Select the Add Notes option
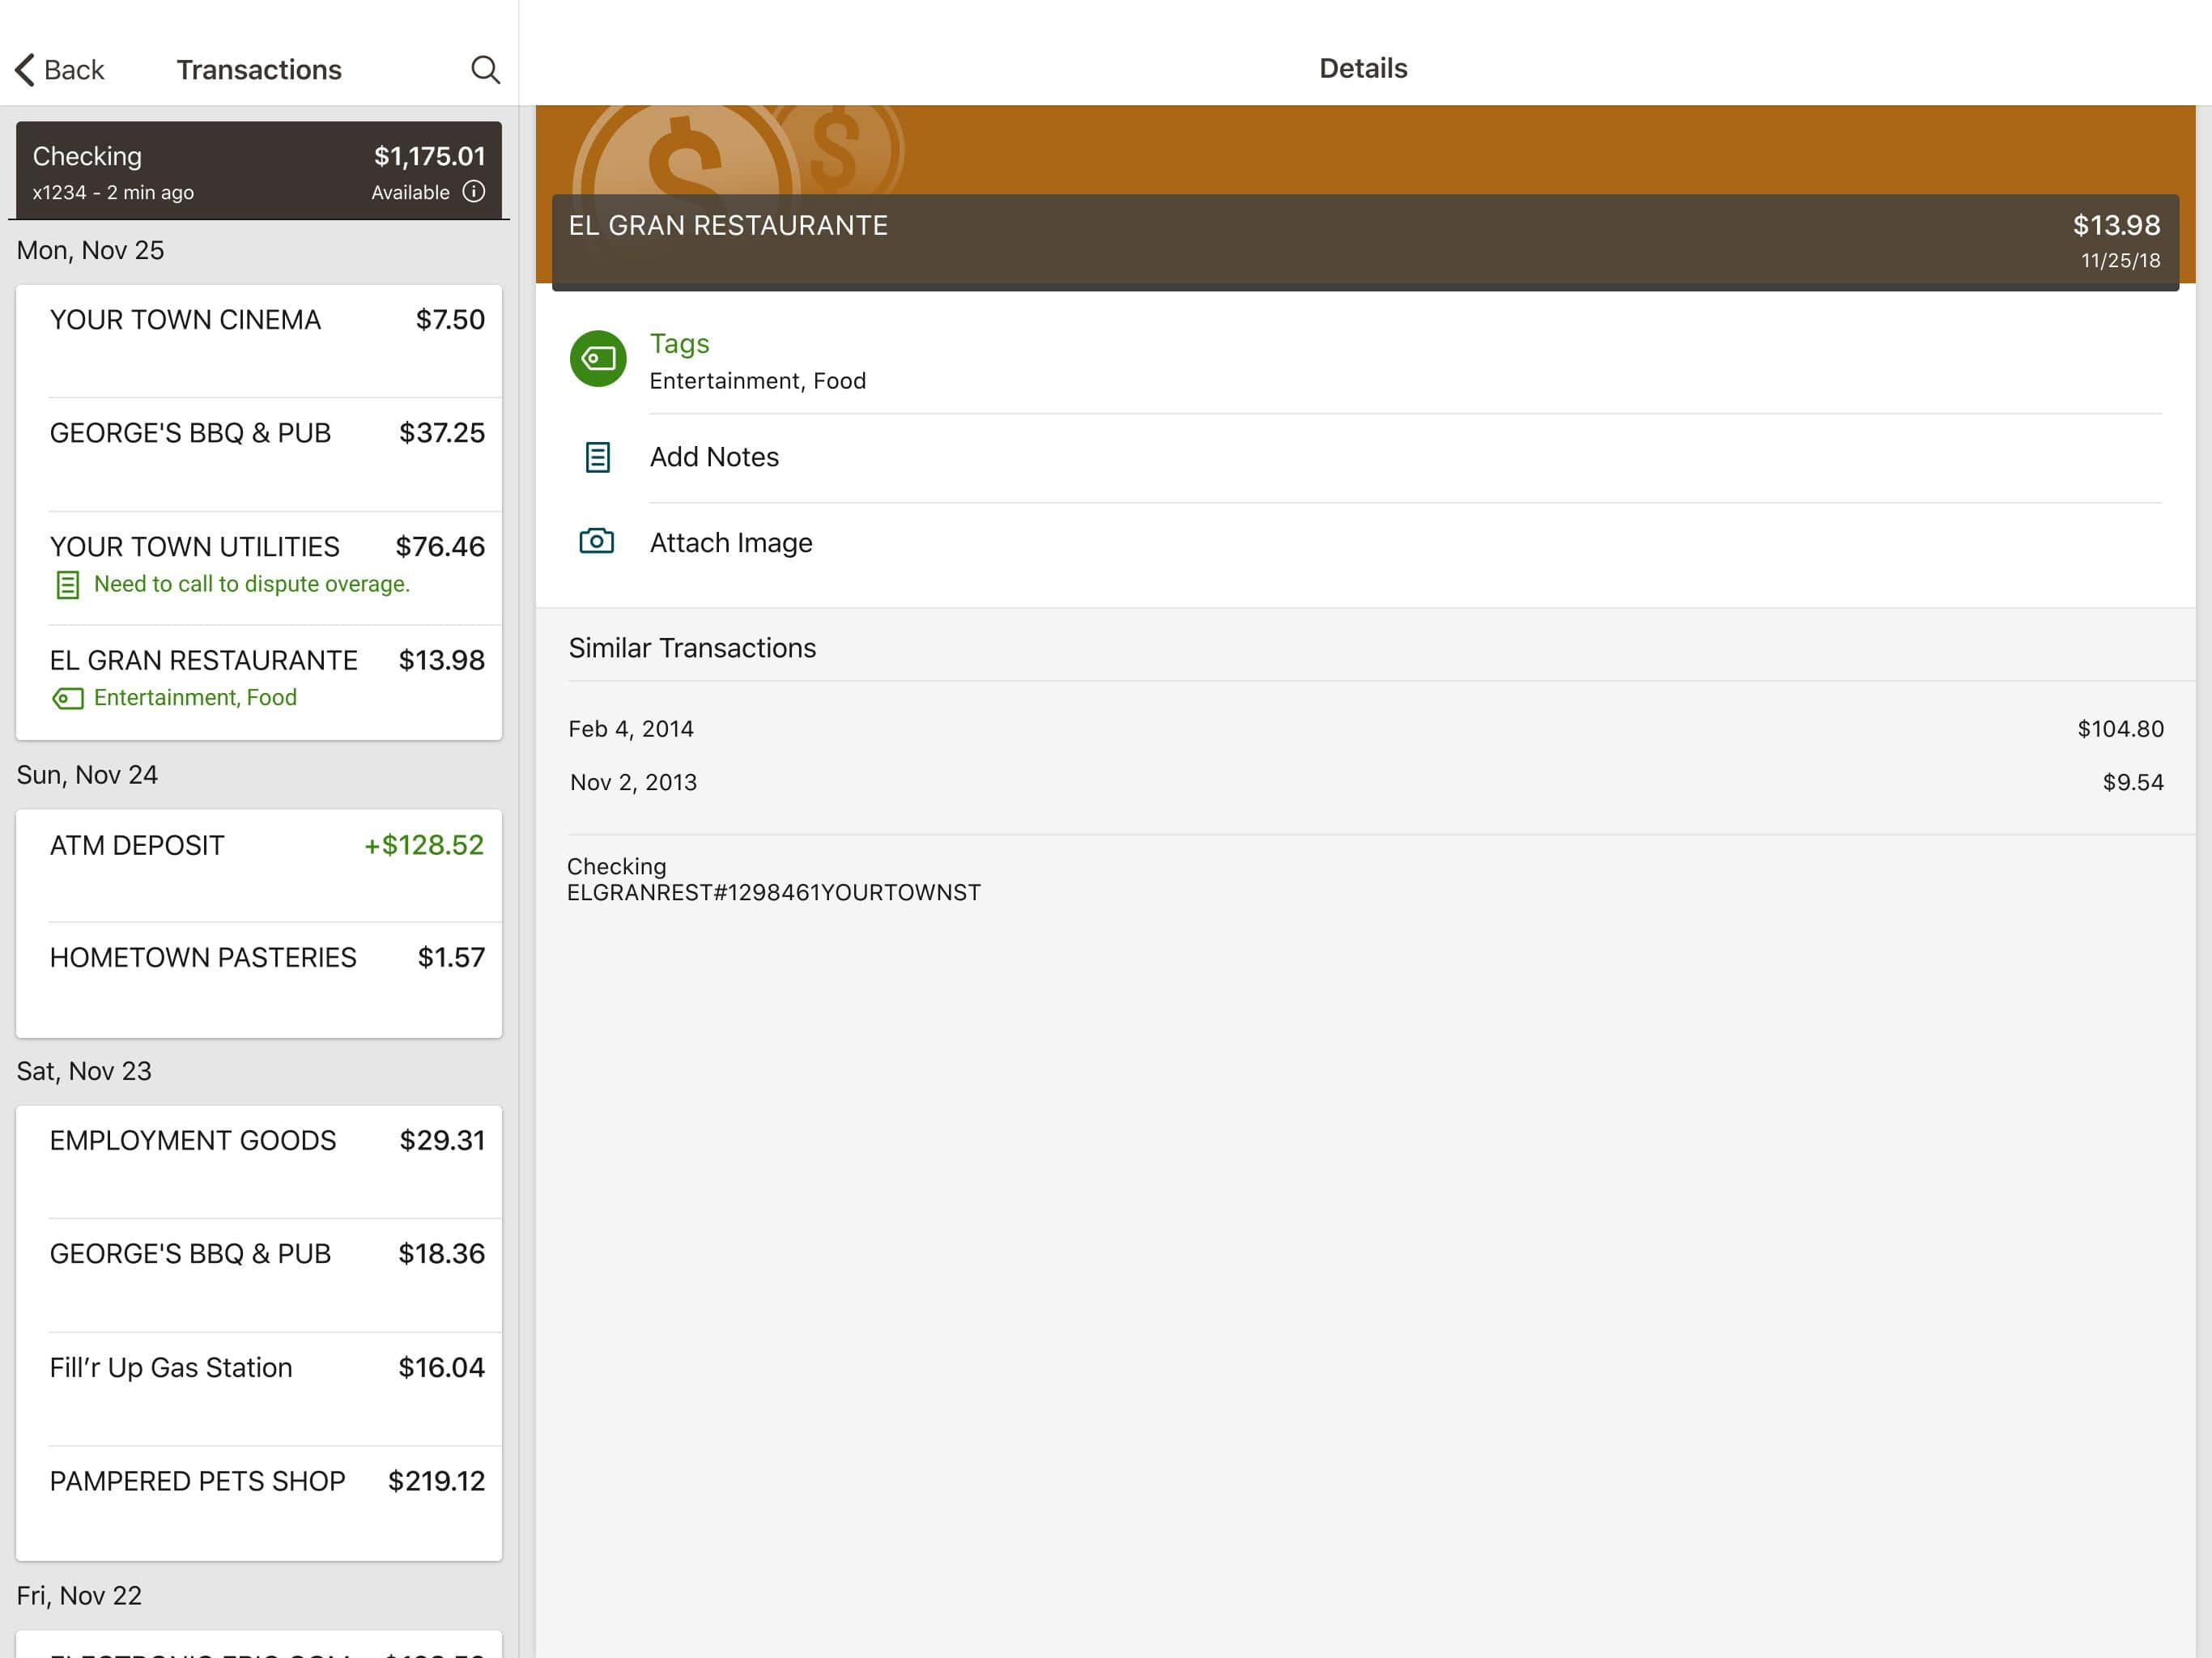The width and height of the screenshot is (2212, 1658). point(1366,457)
